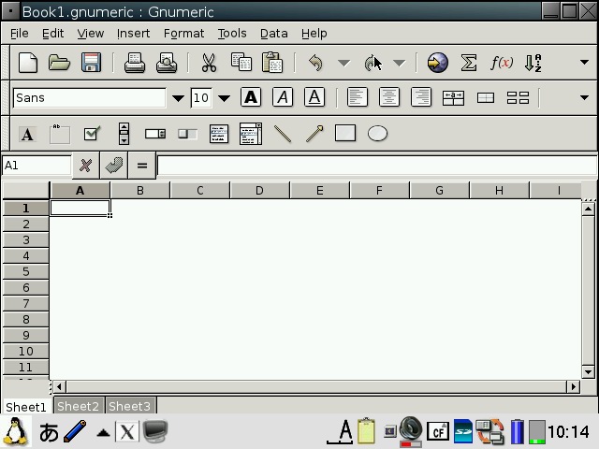Click the Cut scissors icon
The height and width of the screenshot is (449, 599).
209,63
